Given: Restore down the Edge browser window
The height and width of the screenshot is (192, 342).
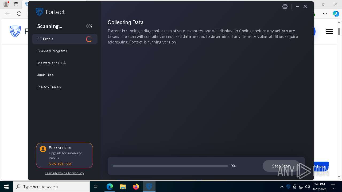Looking at the screenshot, I should point(324,4).
